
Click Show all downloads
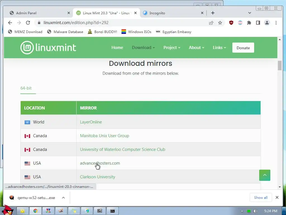click(x=261, y=197)
